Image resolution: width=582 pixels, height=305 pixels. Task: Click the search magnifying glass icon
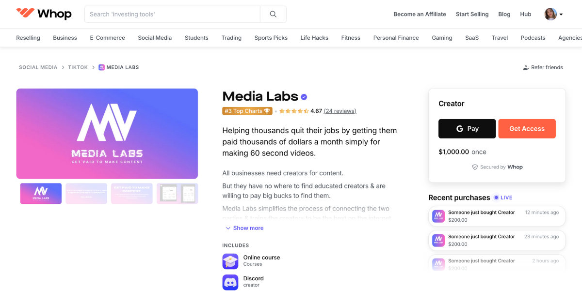pyautogui.click(x=273, y=14)
